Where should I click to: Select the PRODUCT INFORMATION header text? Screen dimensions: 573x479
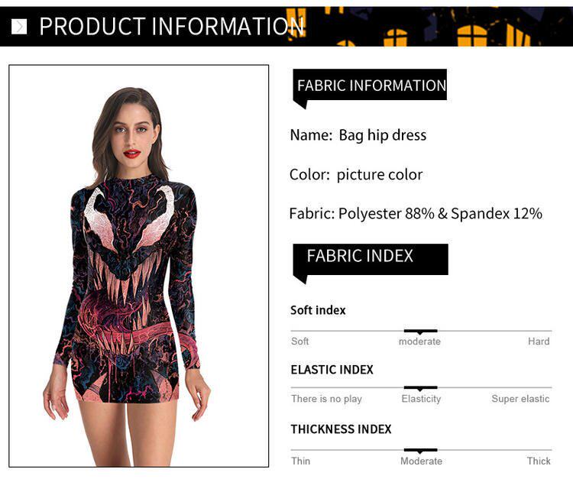(171, 26)
